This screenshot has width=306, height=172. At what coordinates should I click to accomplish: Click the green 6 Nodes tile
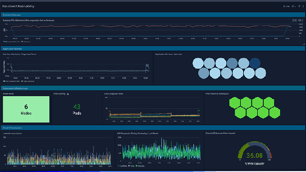(26, 109)
